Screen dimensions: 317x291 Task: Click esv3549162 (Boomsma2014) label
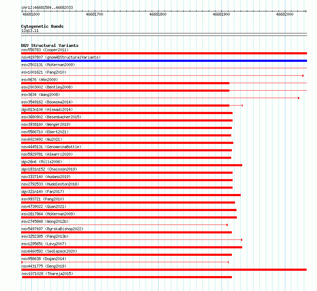[x=47, y=102]
